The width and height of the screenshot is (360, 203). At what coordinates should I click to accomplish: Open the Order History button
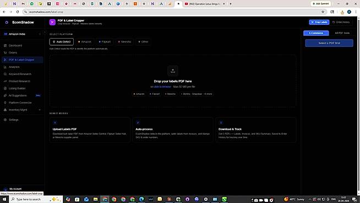341,22
